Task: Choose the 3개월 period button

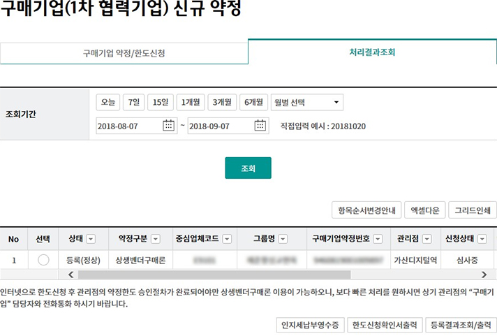Action: pos(223,103)
